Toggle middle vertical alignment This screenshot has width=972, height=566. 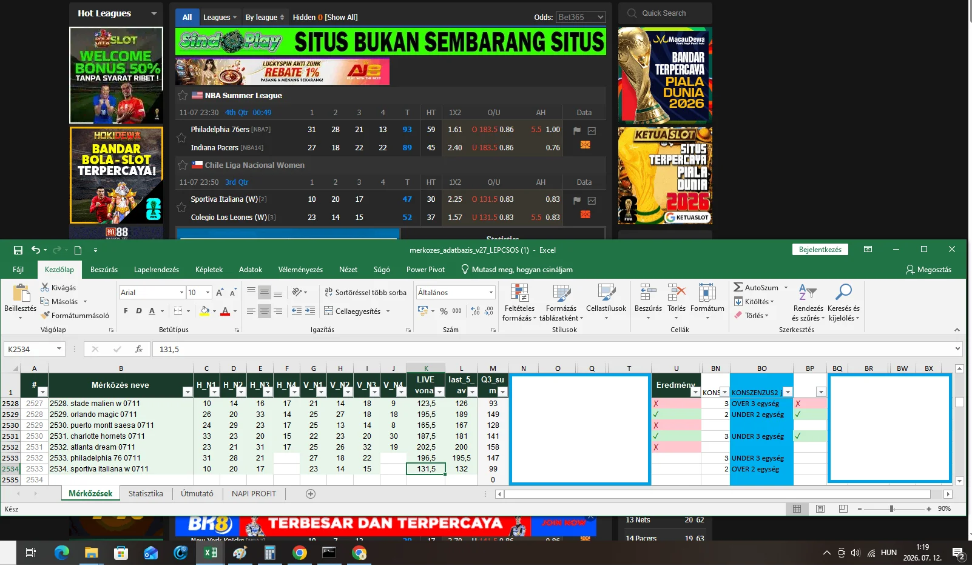coord(264,293)
